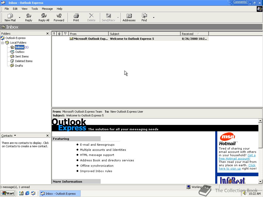
Task: Open the Message menu
Action: coord(47,9)
